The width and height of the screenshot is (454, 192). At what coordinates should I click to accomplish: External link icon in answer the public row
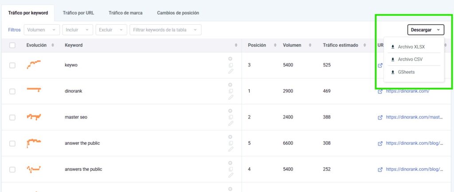coord(380,143)
